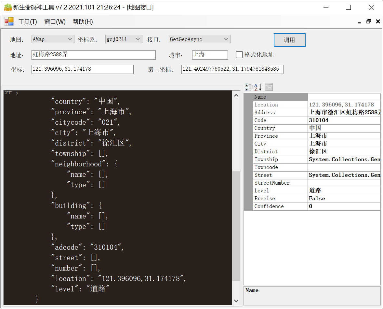Select the District property row
This screenshot has height=309, width=383.
317,152
